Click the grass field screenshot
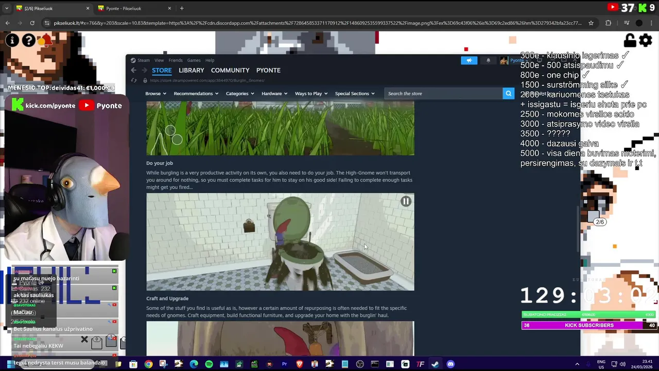This screenshot has width=659, height=371. 280,128
